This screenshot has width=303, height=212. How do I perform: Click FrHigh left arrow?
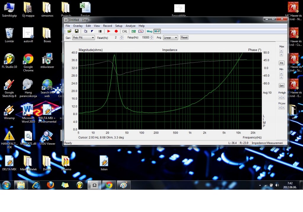pos(280,97)
